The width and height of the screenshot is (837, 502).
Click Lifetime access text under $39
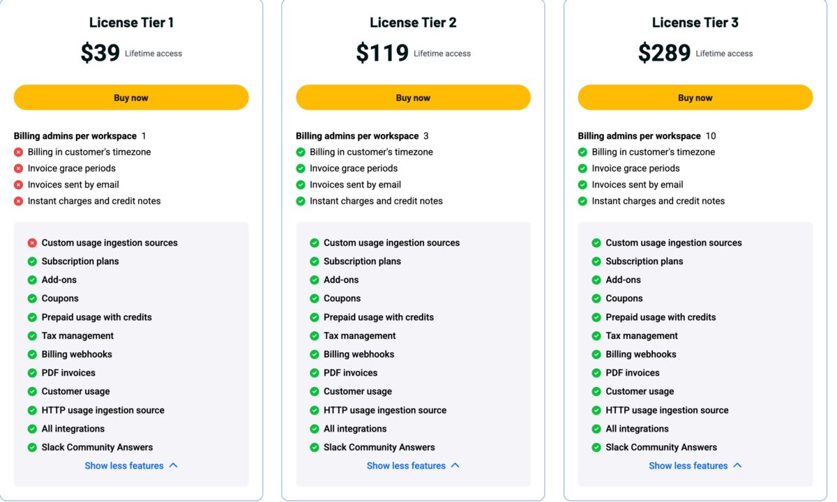pyautogui.click(x=153, y=53)
